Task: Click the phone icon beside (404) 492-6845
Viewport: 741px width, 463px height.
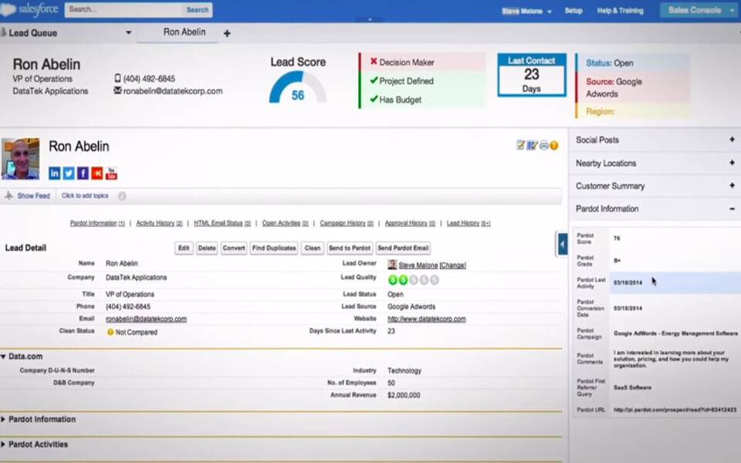Action: 117,79
